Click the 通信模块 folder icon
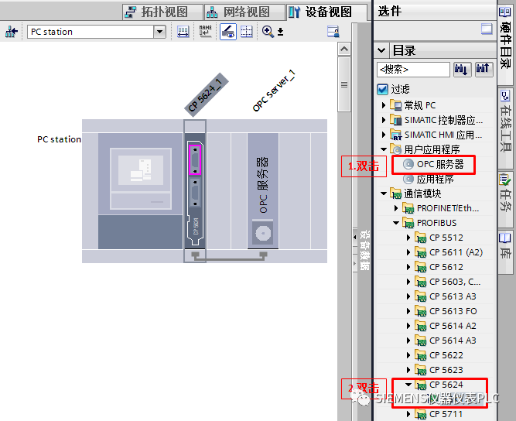This screenshot has width=516, height=421. click(396, 193)
